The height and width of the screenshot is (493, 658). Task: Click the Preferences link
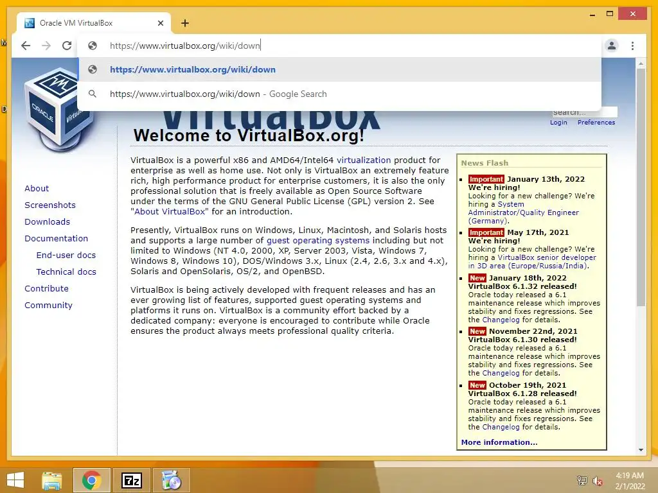tap(596, 123)
